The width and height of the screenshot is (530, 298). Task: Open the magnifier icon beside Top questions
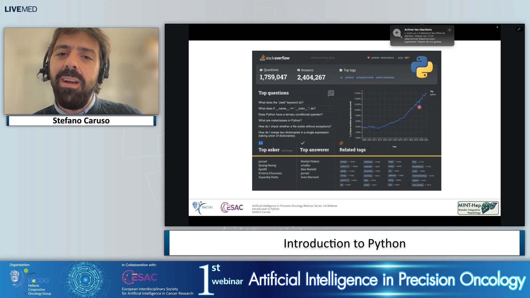point(331,93)
